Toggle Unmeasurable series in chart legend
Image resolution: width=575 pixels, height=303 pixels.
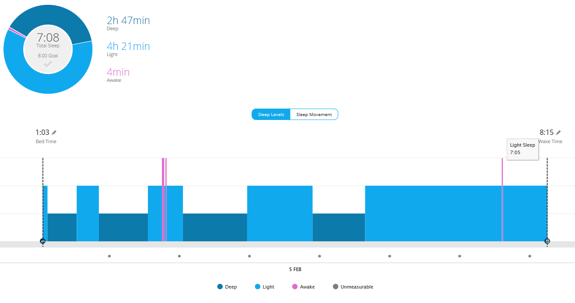353,287
